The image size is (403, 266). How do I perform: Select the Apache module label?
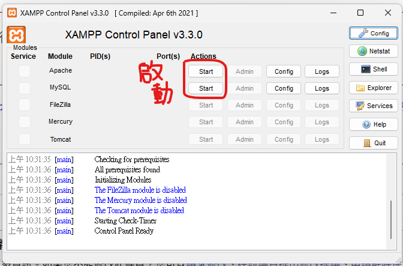click(61, 70)
